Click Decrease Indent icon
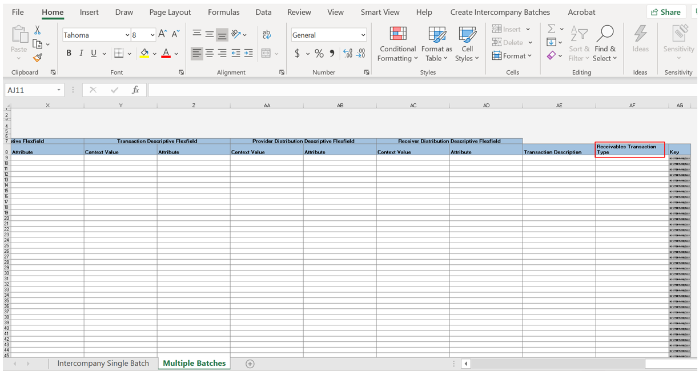 [236, 53]
